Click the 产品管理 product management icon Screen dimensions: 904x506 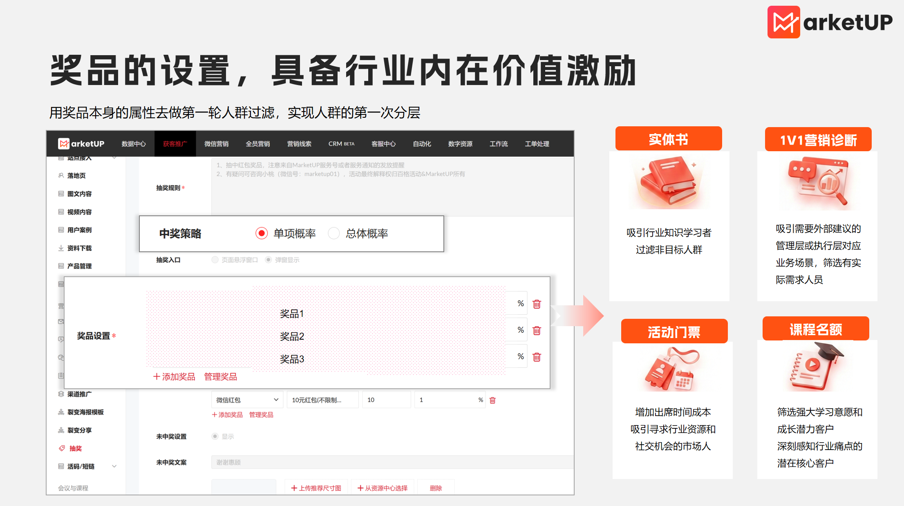(x=60, y=266)
